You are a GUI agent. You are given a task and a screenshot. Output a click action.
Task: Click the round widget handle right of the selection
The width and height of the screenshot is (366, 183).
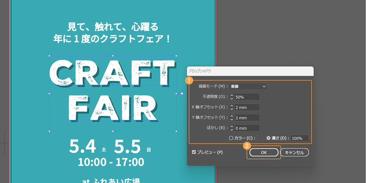coord(182,94)
